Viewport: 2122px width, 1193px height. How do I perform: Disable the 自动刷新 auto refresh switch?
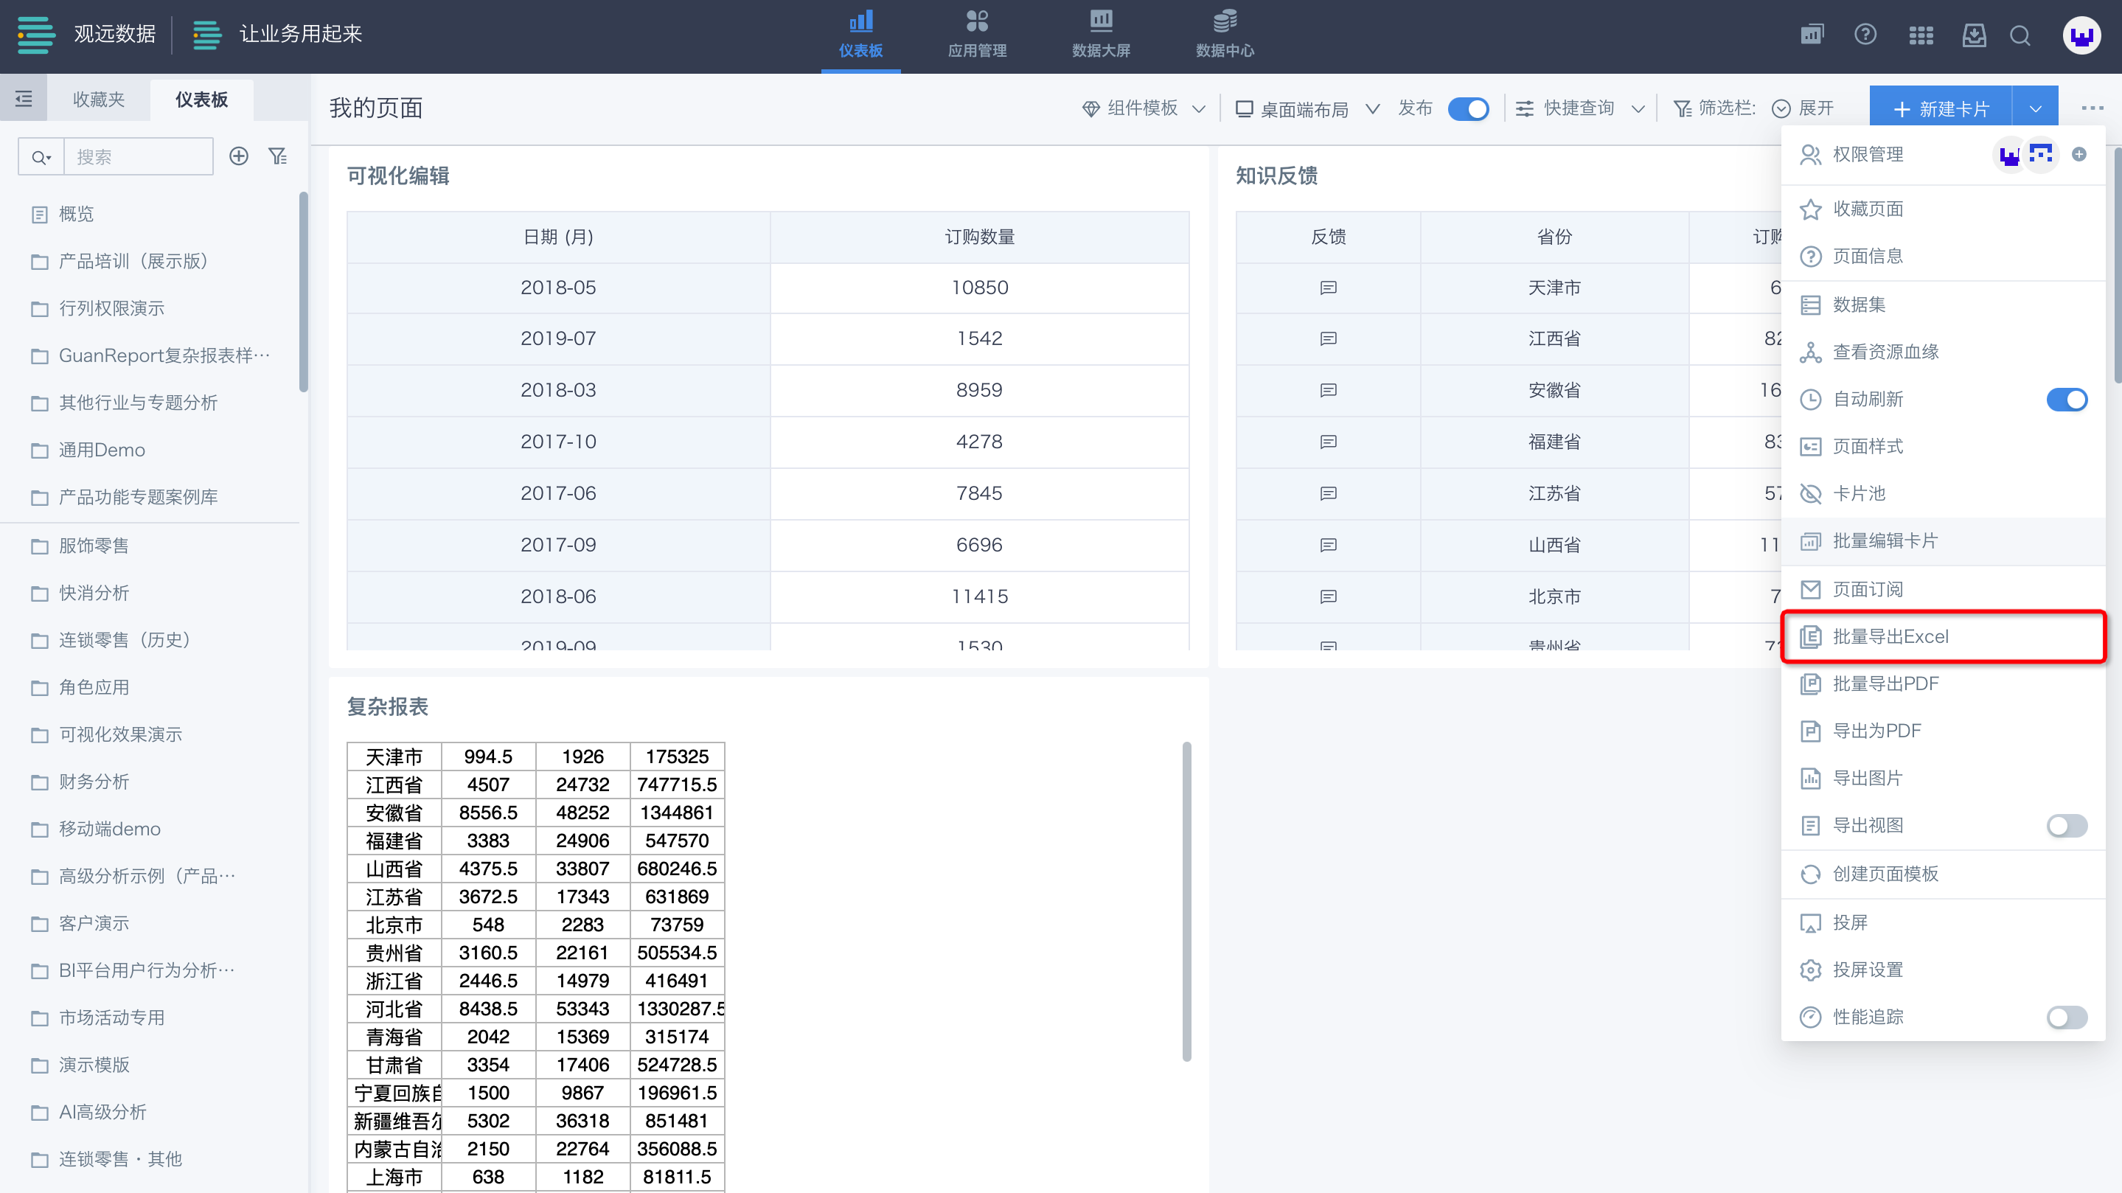2066,400
